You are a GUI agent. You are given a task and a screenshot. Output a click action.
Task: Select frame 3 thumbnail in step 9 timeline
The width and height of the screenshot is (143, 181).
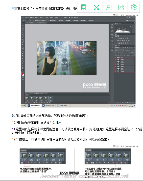click(x=38, y=156)
